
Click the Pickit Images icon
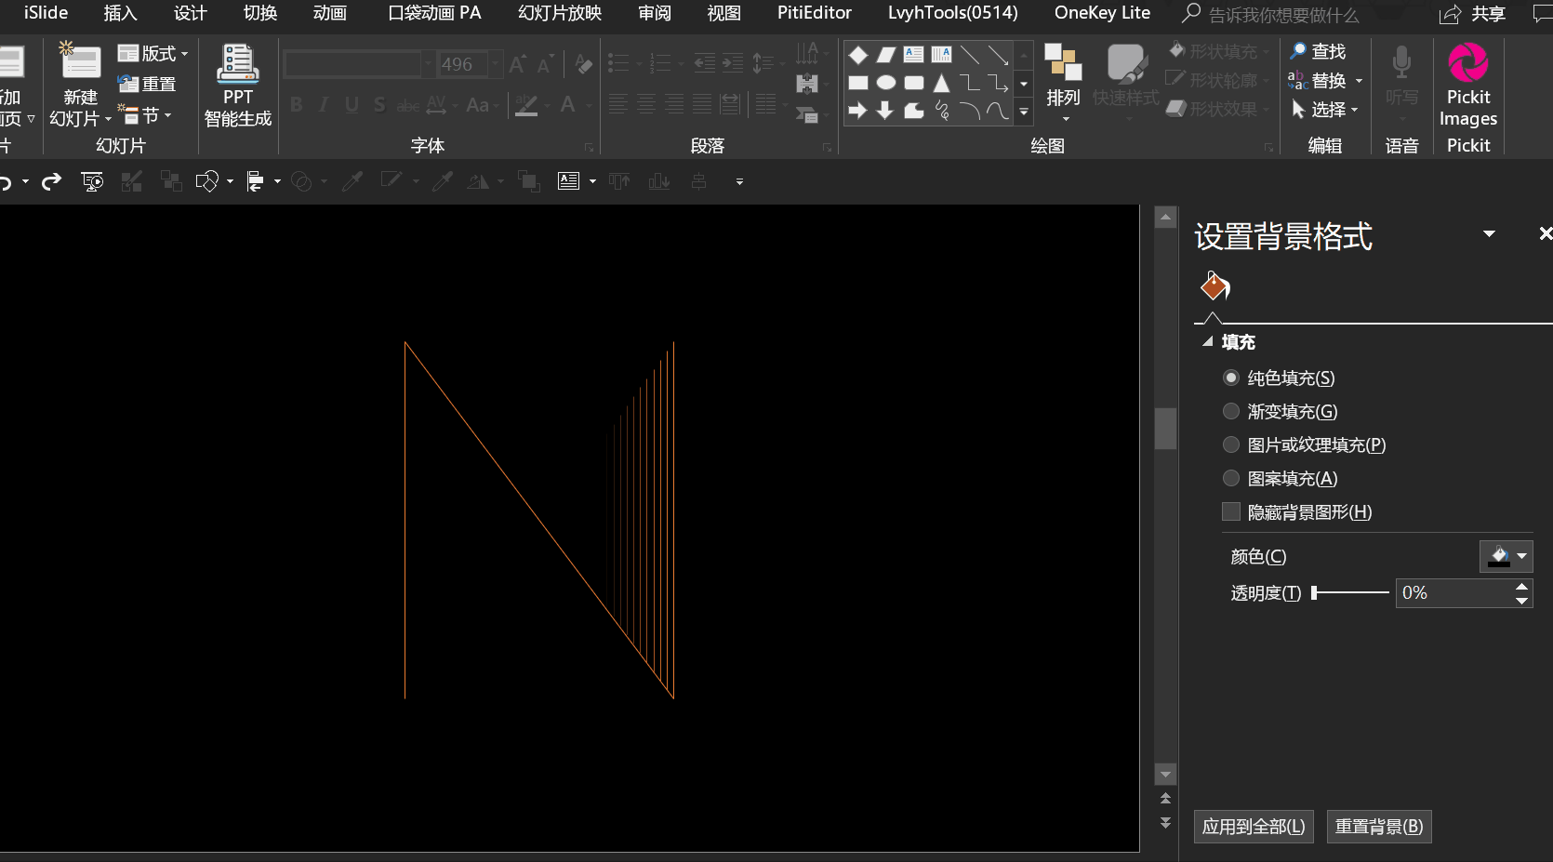coord(1467,65)
